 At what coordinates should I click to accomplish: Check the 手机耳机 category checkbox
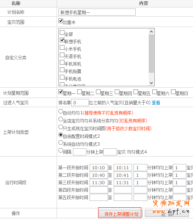62,62
